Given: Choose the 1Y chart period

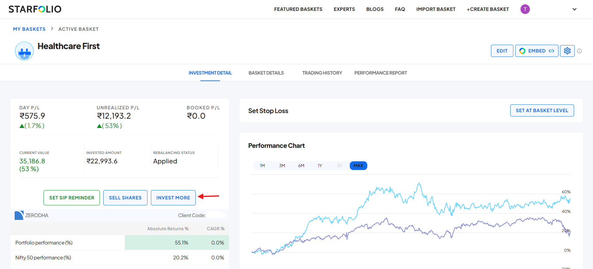Looking at the screenshot, I should [320, 166].
